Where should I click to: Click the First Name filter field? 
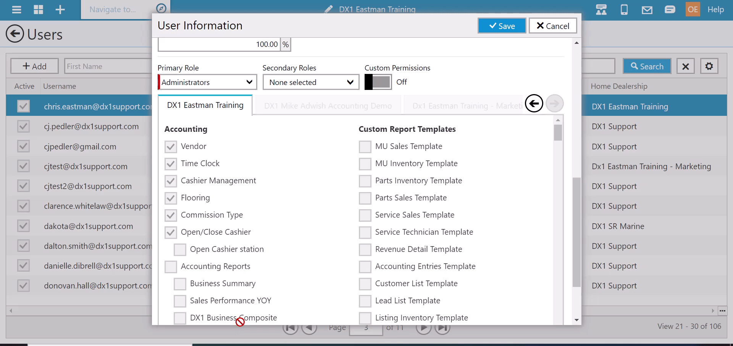click(x=108, y=66)
